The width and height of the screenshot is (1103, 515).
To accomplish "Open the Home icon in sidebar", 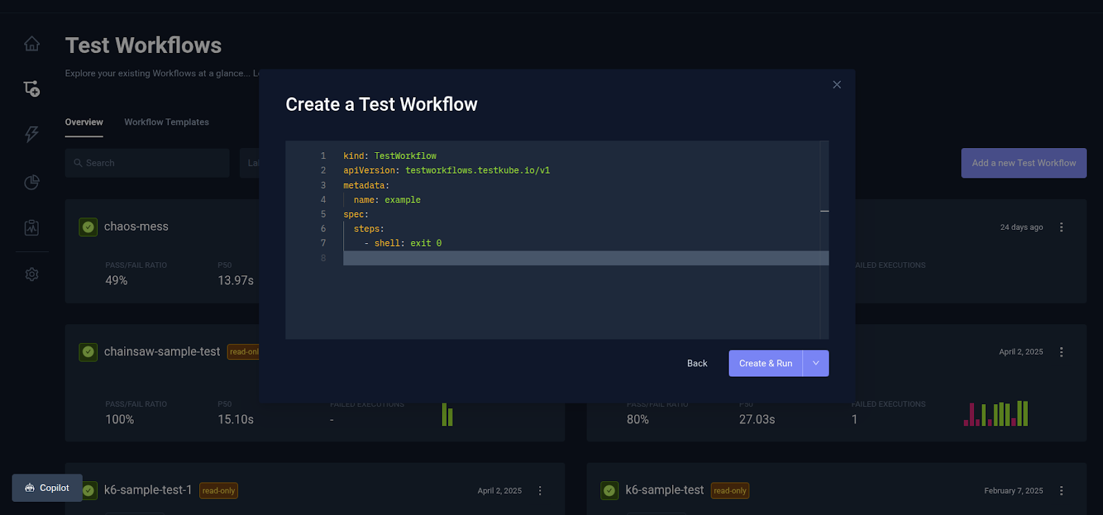I will coord(32,44).
